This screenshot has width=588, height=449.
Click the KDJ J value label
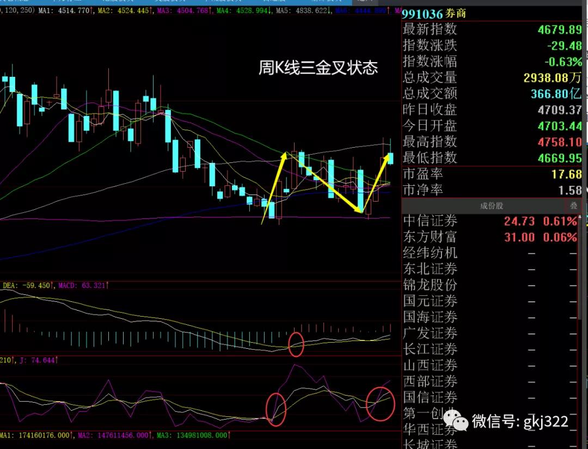click(37, 360)
